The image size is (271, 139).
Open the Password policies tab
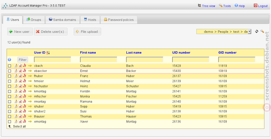click(x=119, y=20)
